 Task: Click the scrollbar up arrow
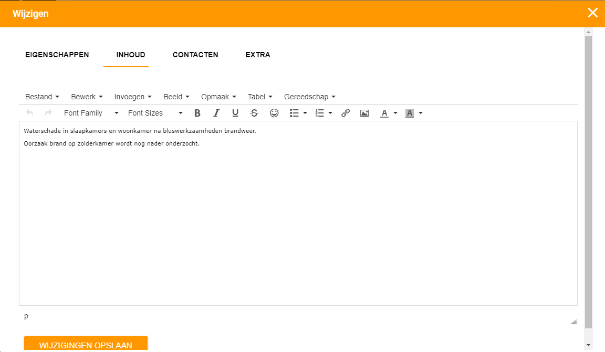[588, 32]
